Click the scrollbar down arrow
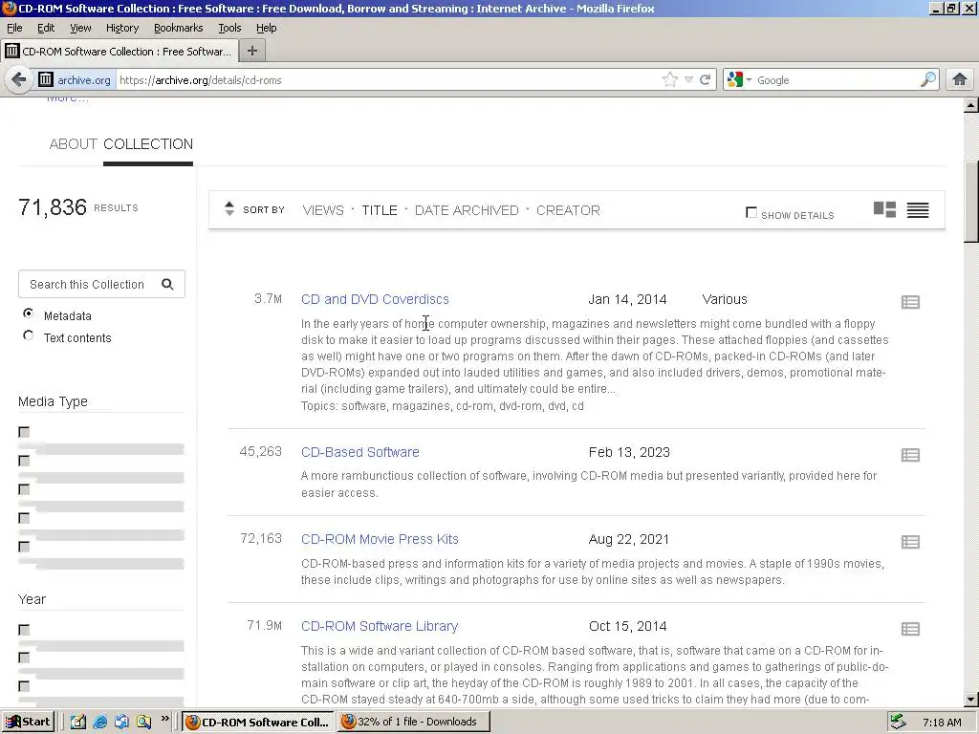Screen dimensions: 979x734 click(971, 700)
